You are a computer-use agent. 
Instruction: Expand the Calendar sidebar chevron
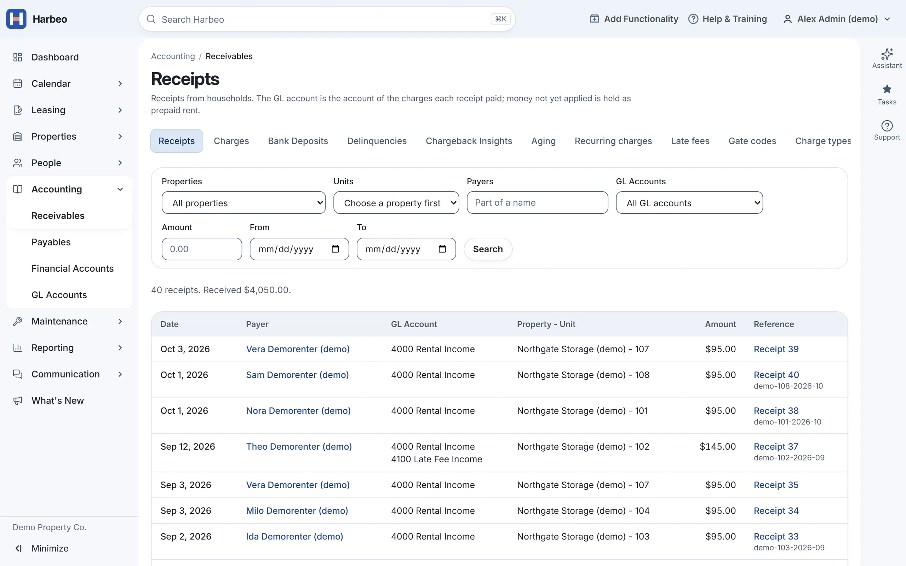tap(120, 83)
